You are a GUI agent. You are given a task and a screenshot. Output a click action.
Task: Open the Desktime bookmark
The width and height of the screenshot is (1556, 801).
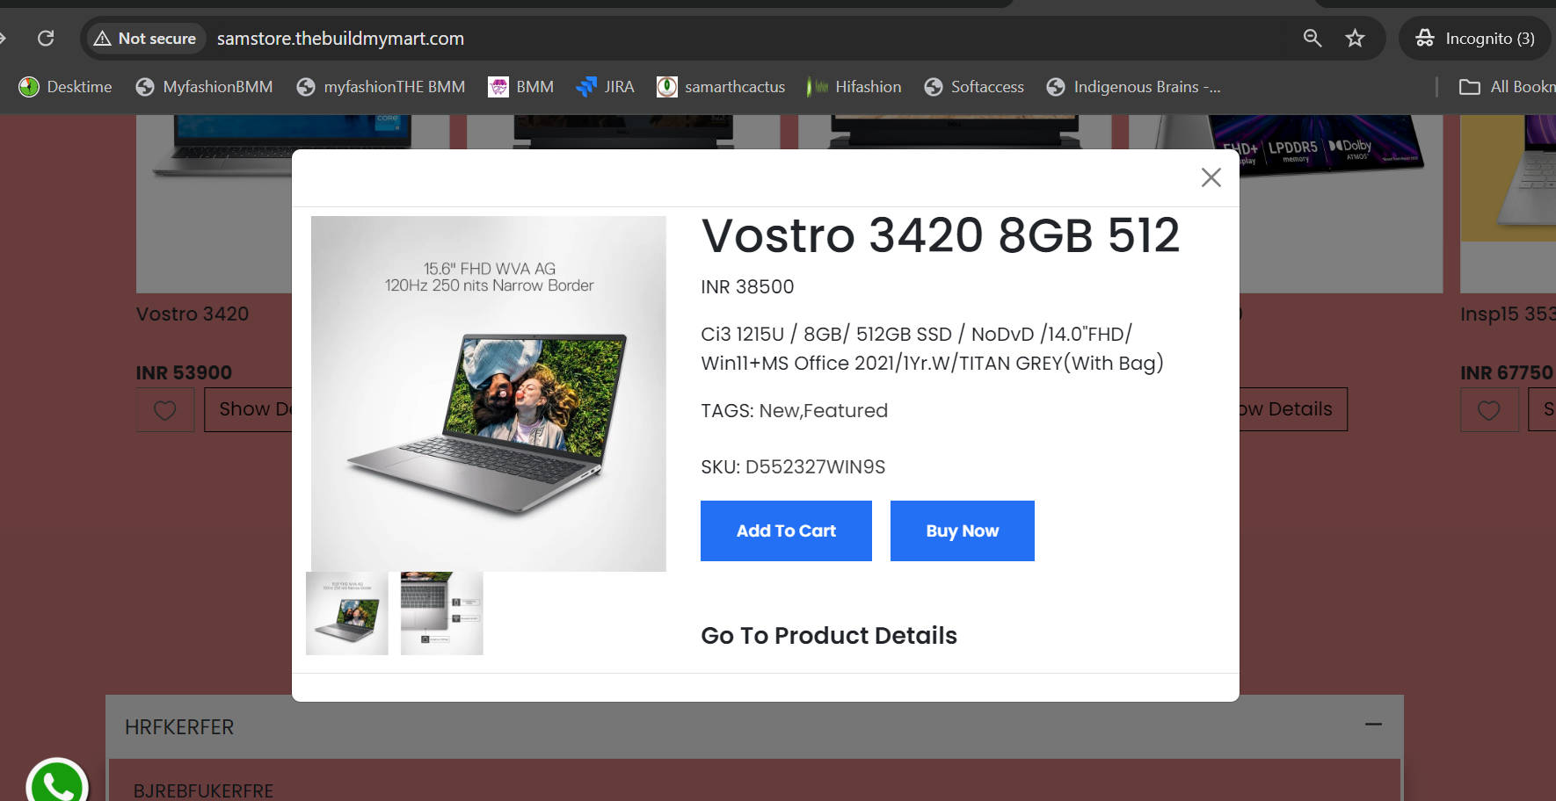click(66, 87)
